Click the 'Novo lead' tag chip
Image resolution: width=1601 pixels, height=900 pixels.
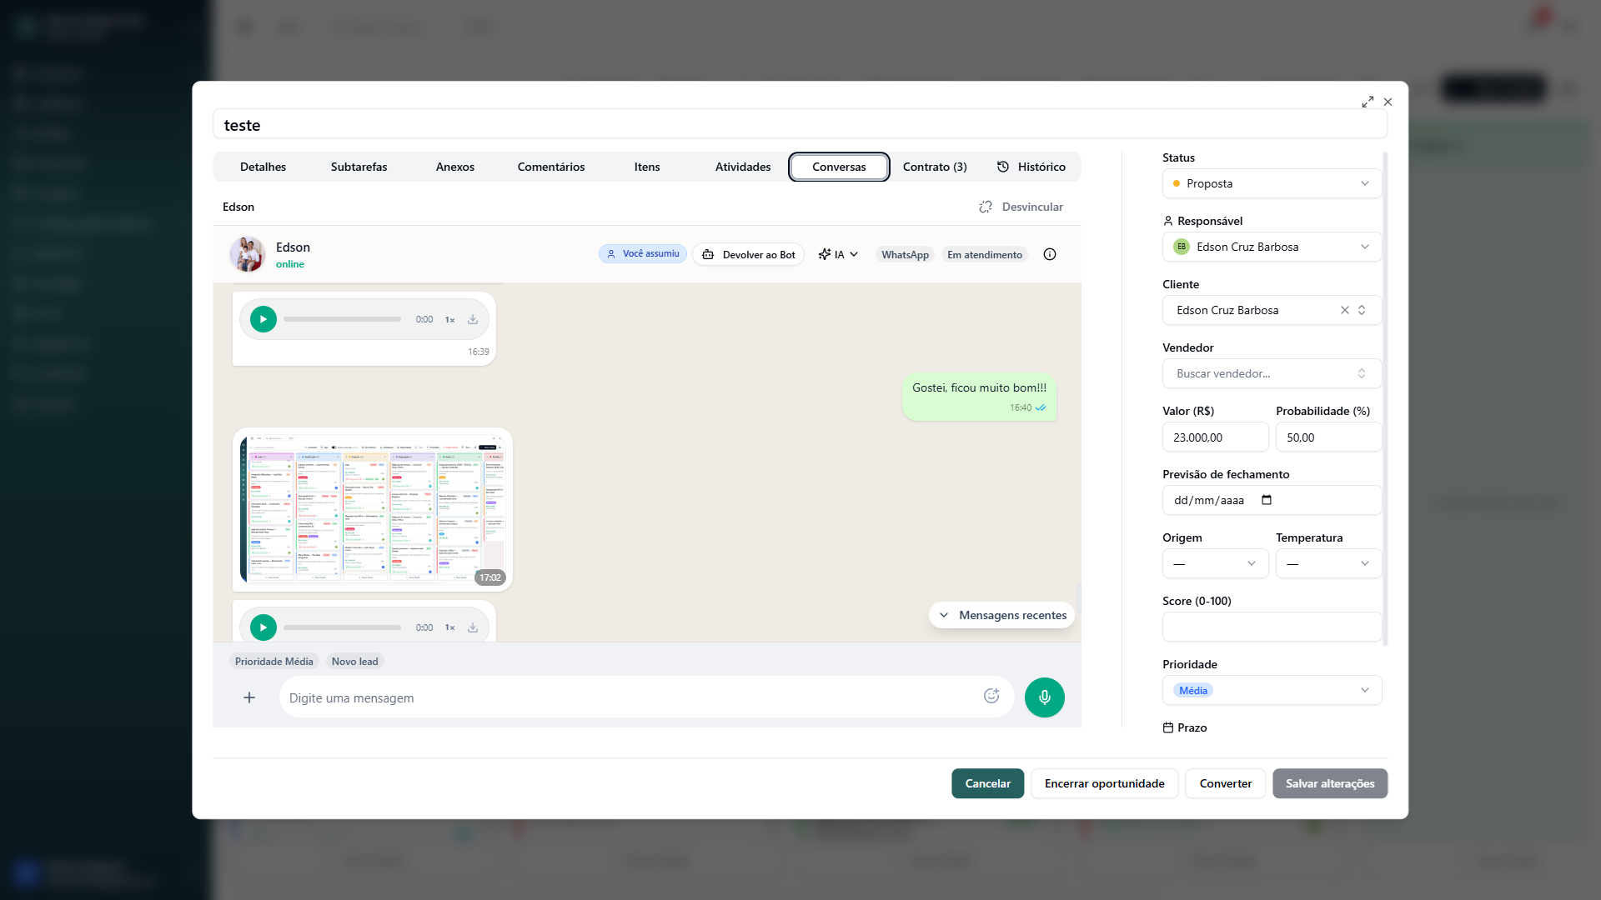point(354,662)
